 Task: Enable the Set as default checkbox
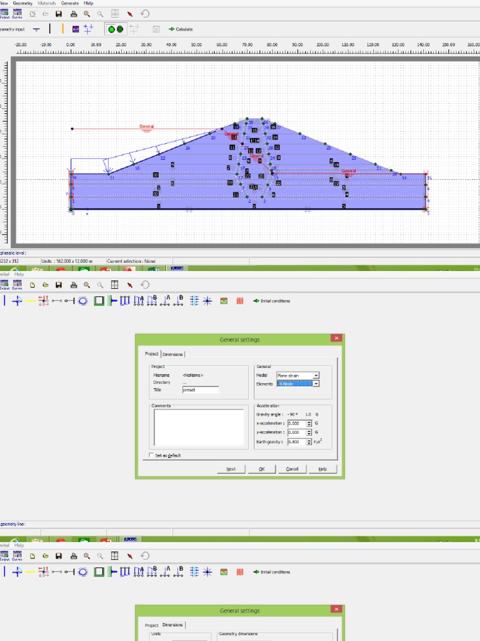(151, 455)
